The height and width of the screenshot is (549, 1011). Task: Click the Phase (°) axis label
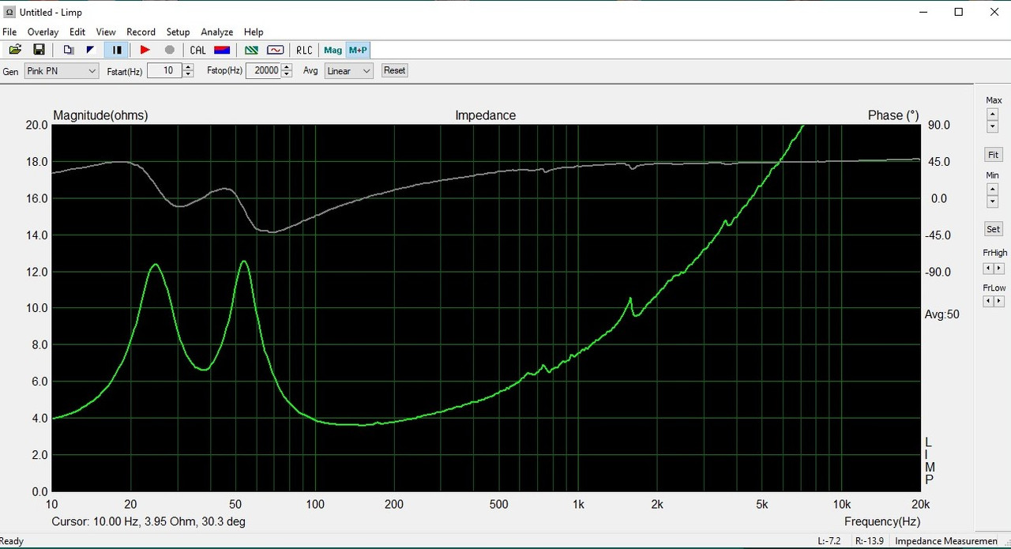pyautogui.click(x=893, y=115)
